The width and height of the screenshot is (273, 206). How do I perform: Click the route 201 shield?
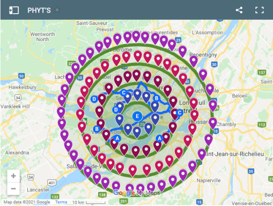(123, 201)
